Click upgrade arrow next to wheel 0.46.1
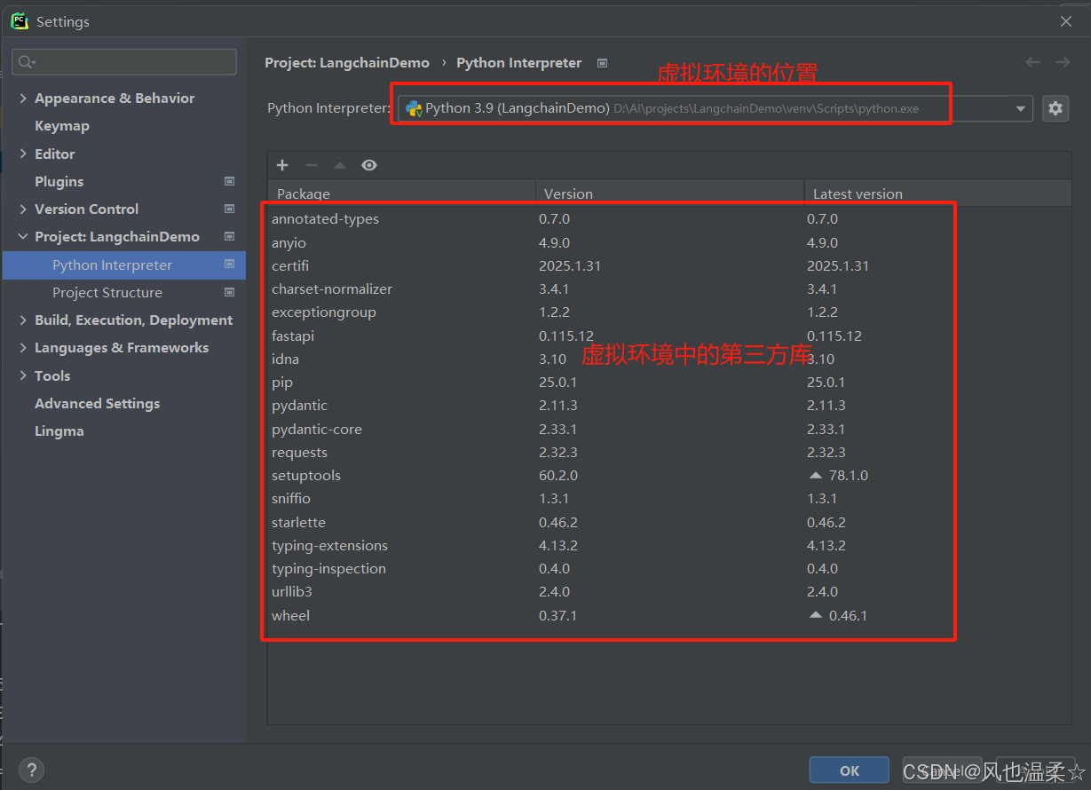Screen dimensions: 1091x790 point(816,615)
